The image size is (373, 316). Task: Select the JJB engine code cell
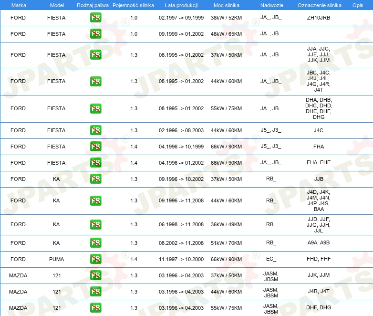(x=319, y=179)
